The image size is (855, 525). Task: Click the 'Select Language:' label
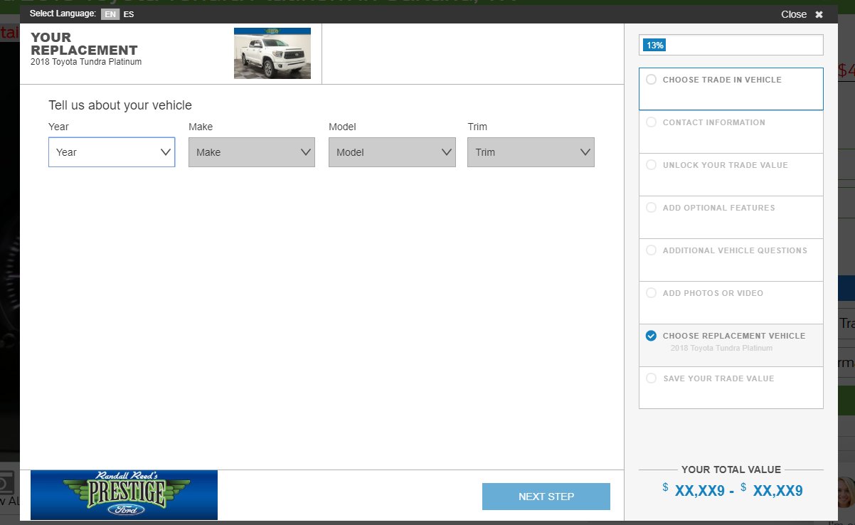[x=63, y=14]
